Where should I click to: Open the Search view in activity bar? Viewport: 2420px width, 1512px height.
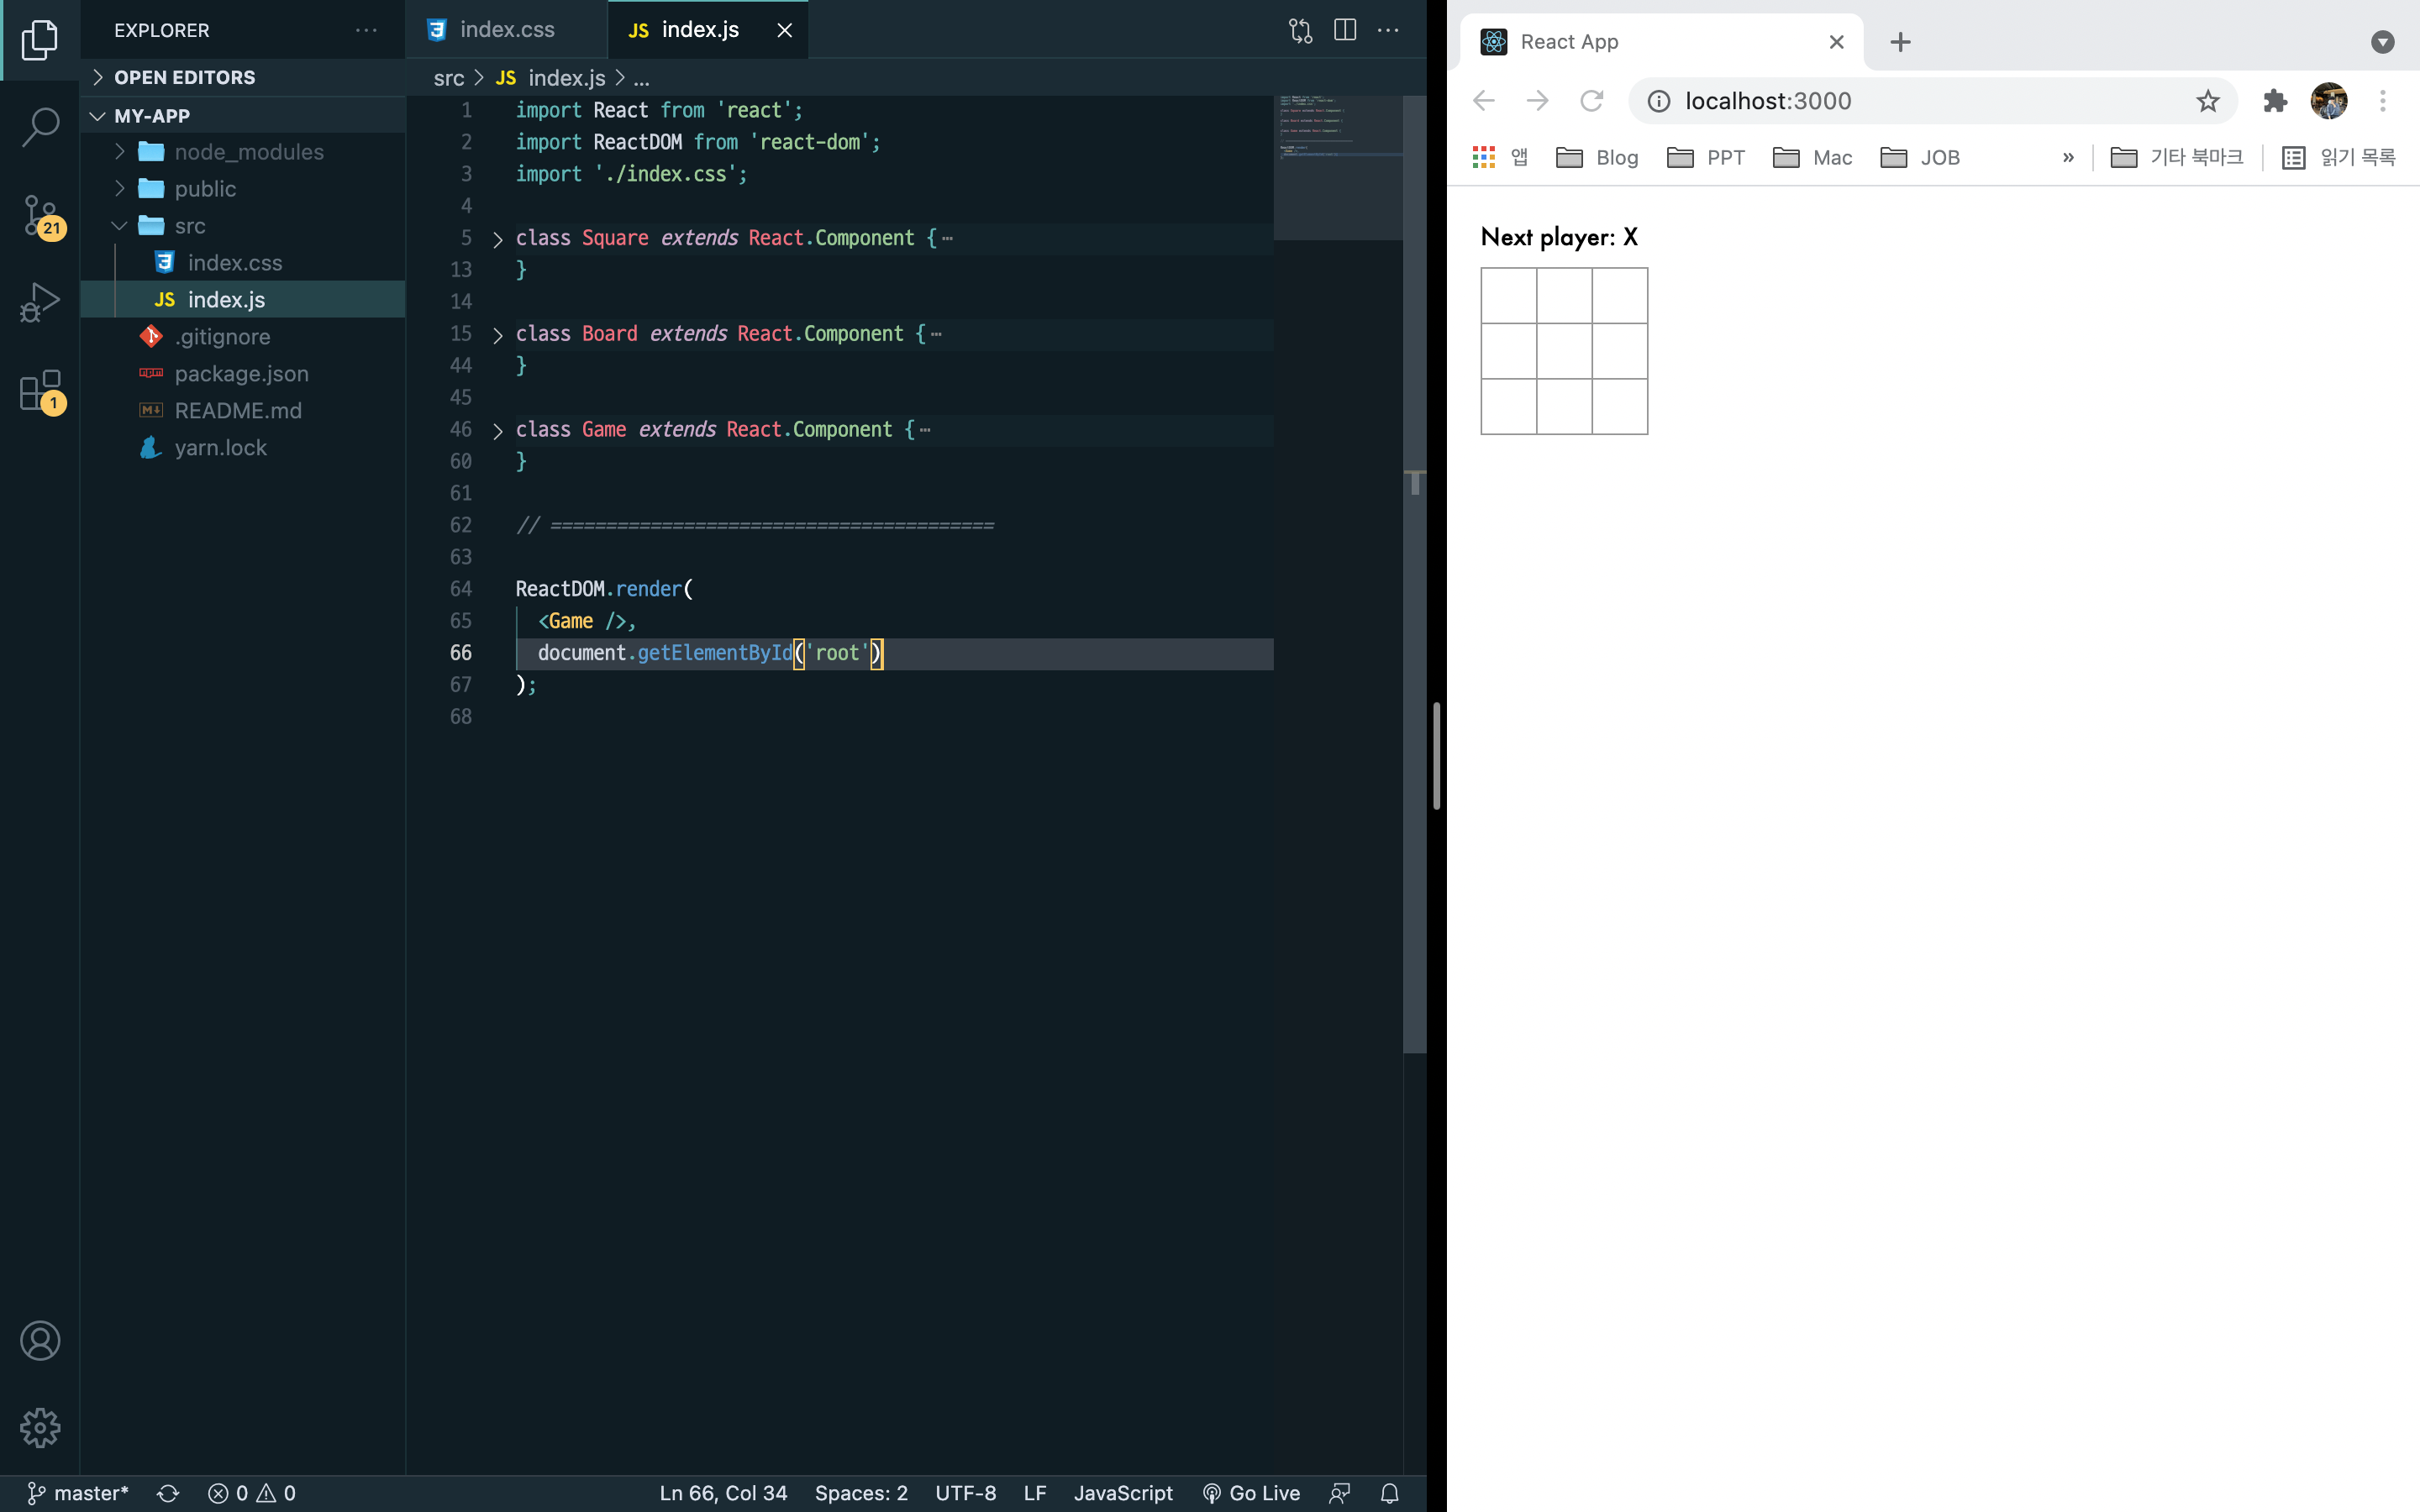[x=40, y=127]
